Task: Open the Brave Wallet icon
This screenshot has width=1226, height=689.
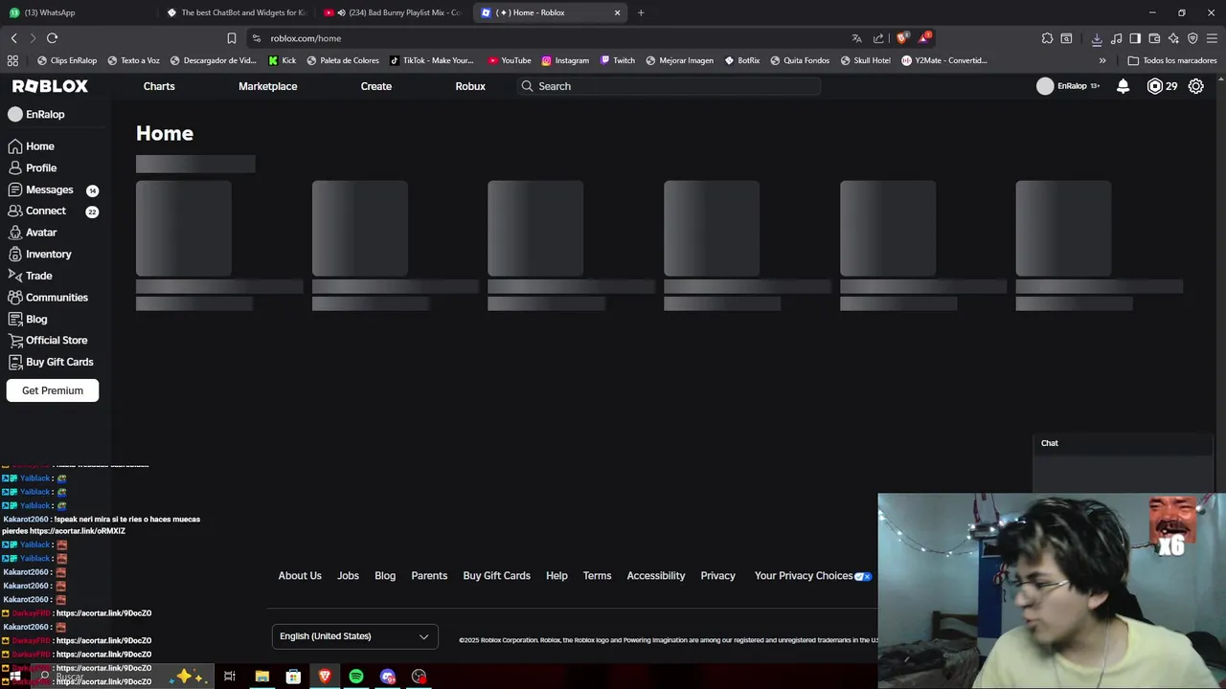Action: pos(1154,38)
